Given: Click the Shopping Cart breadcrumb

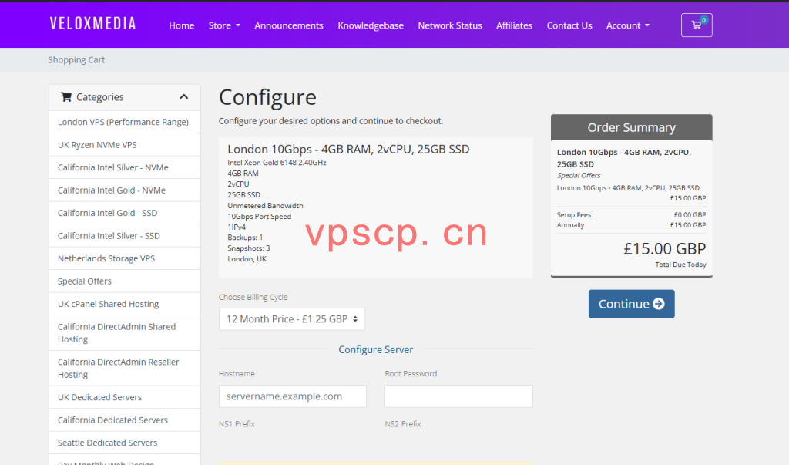Looking at the screenshot, I should point(76,60).
